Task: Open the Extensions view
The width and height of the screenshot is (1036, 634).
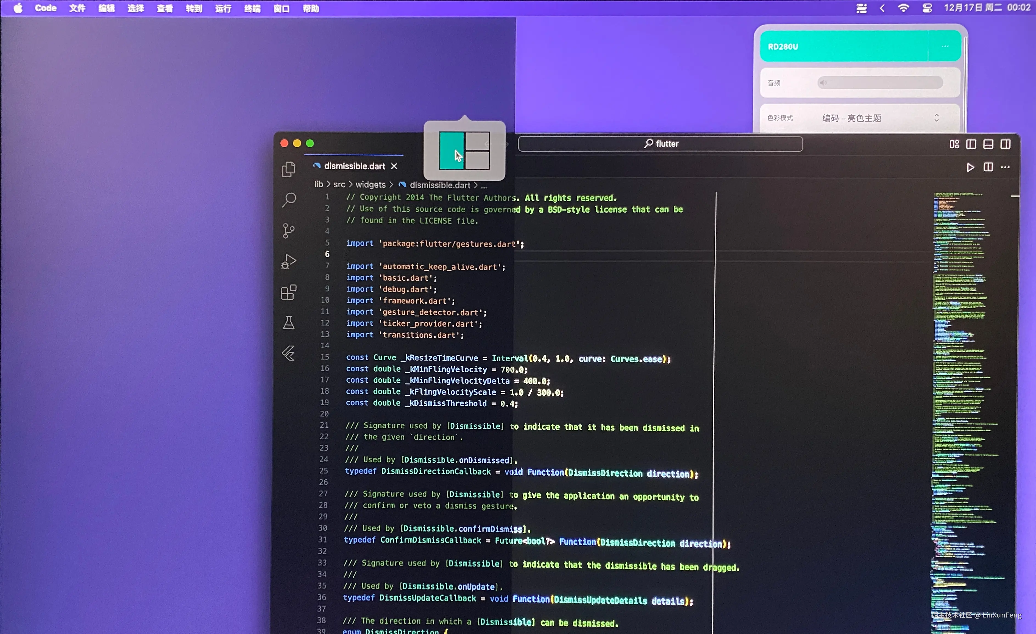Action: point(288,292)
